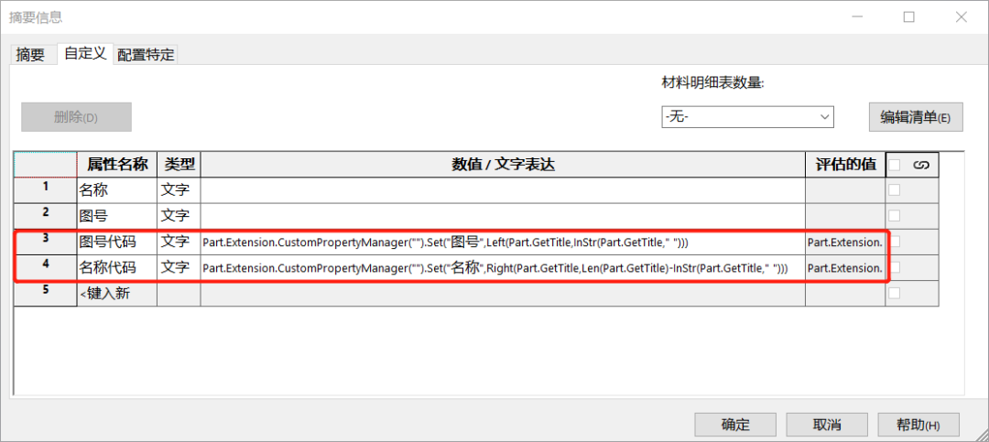The height and width of the screenshot is (442, 989).
Task: Click the 编辑清单 button
Action: pos(916,117)
